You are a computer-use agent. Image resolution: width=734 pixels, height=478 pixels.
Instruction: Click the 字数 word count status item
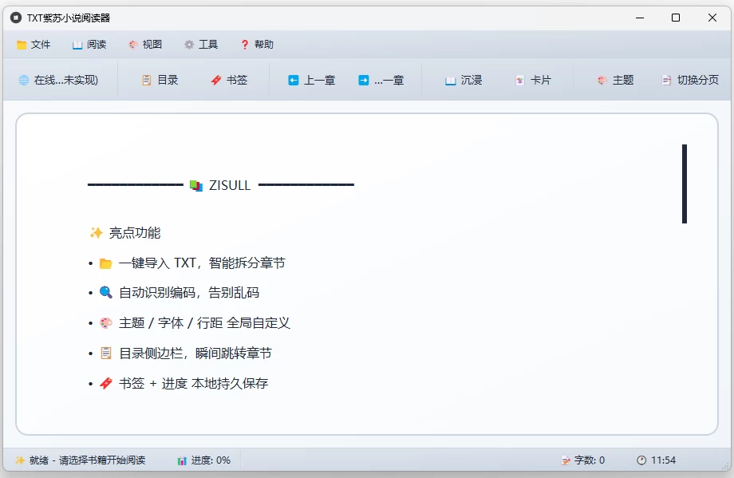coord(583,460)
